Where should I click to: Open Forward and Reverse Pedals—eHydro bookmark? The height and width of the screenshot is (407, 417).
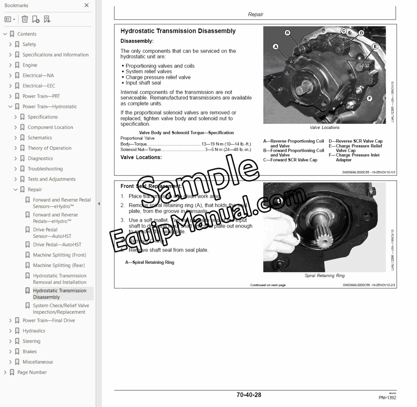[x=55, y=218]
